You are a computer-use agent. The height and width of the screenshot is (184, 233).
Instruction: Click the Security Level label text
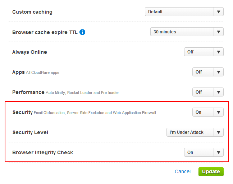click(30, 132)
